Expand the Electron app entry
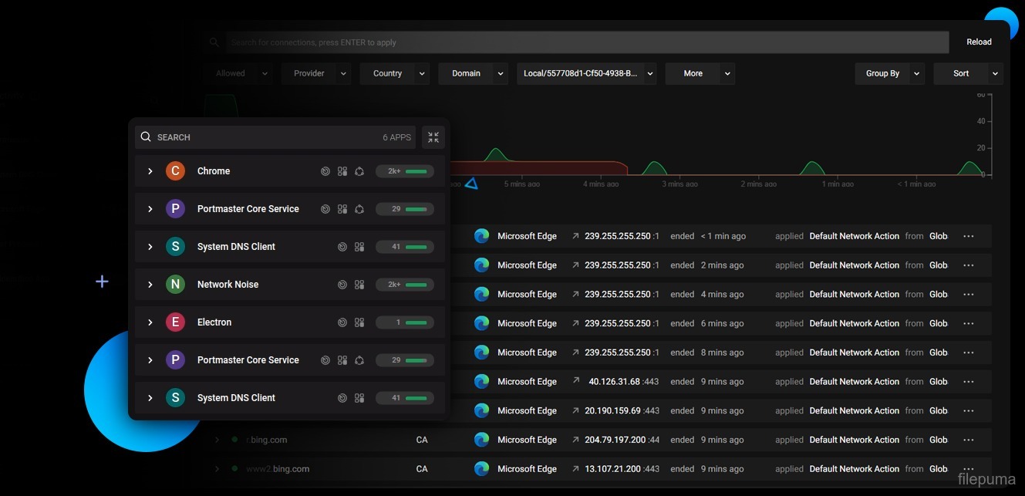The image size is (1025, 496). coord(150,322)
